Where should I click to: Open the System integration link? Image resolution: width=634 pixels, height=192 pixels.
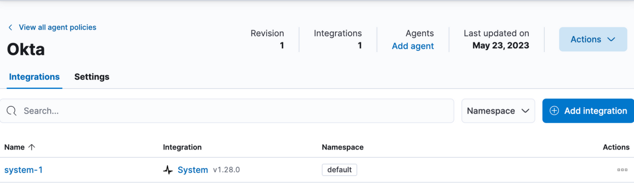(x=192, y=170)
